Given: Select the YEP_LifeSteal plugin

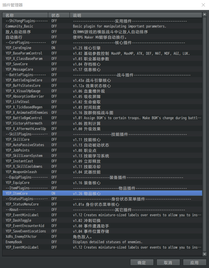Looking at the screenshot, I should point(102,102).
